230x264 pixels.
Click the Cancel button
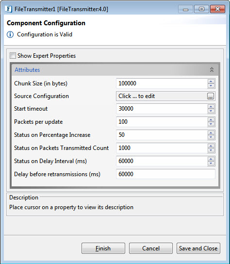(x=151, y=248)
